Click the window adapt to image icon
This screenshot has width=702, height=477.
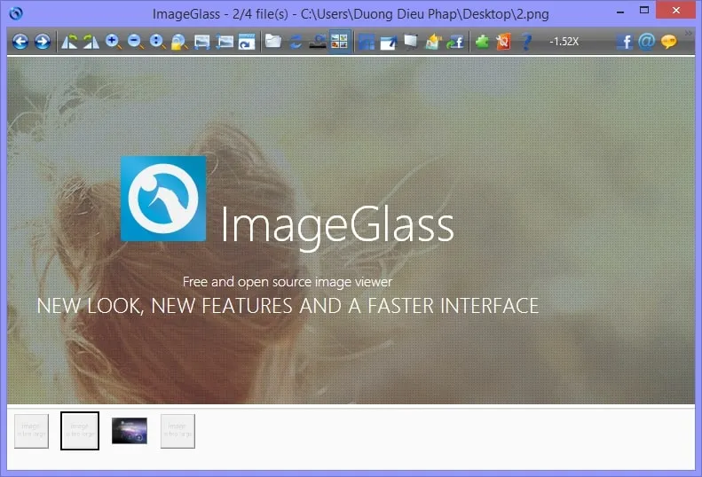(246, 42)
